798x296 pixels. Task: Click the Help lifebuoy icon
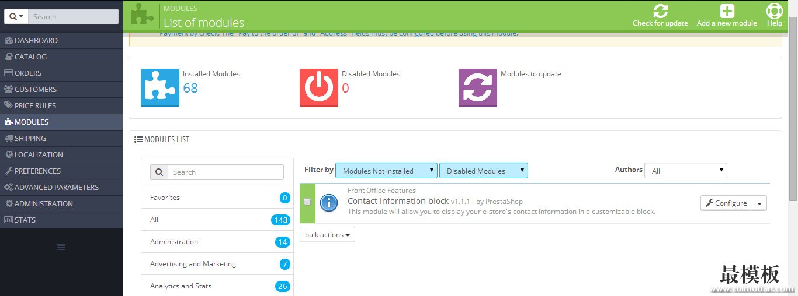[774, 10]
